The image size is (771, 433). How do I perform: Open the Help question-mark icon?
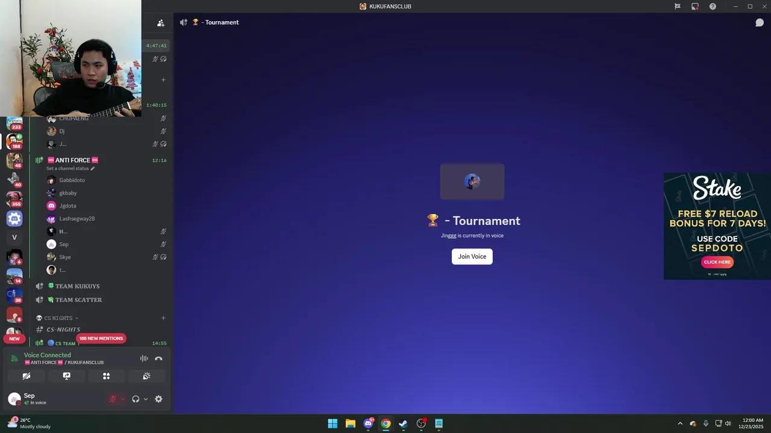click(x=713, y=7)
